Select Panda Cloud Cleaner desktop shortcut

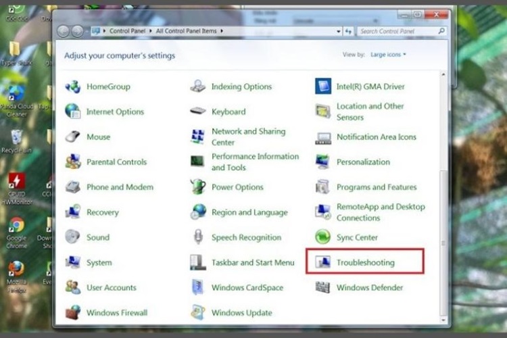point(16,102)
